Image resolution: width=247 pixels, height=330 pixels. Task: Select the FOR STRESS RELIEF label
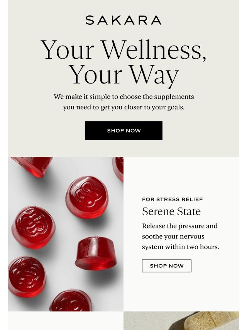pos(173,199)
